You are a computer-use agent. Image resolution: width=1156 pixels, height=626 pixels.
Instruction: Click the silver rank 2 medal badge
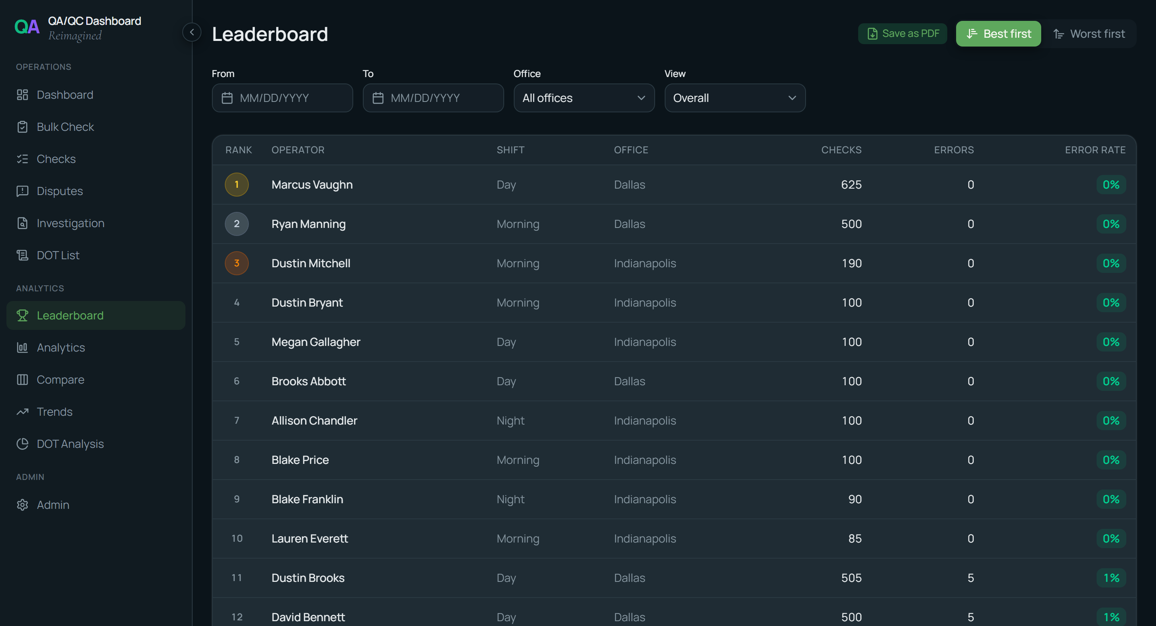click(236, 224)
